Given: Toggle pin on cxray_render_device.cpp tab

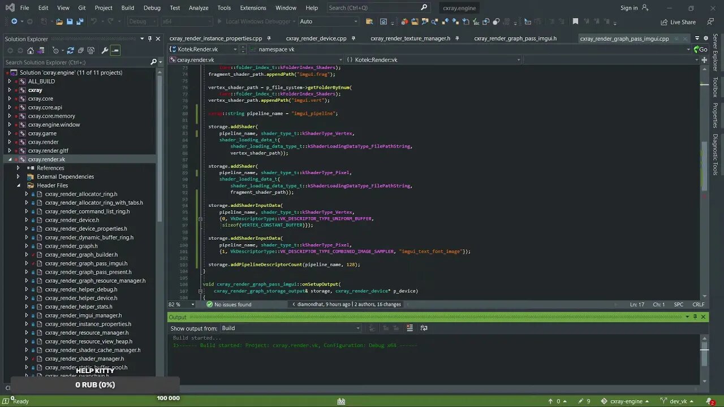Looking at the screenshot, I should tap(353, 38).
